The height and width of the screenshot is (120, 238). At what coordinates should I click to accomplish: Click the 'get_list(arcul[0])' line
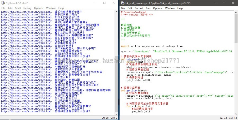pyautogui.click(x=139, y=80)
